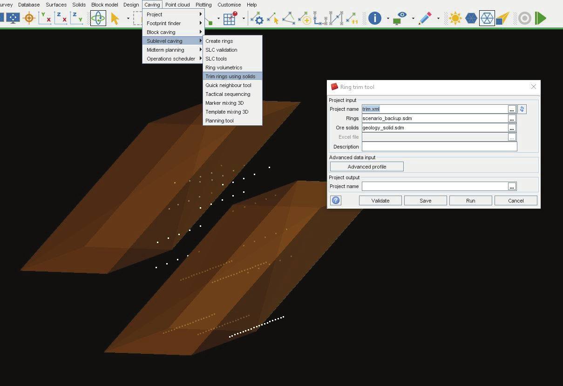Click the Description text field
563x386 pixels.
(439, 147)
